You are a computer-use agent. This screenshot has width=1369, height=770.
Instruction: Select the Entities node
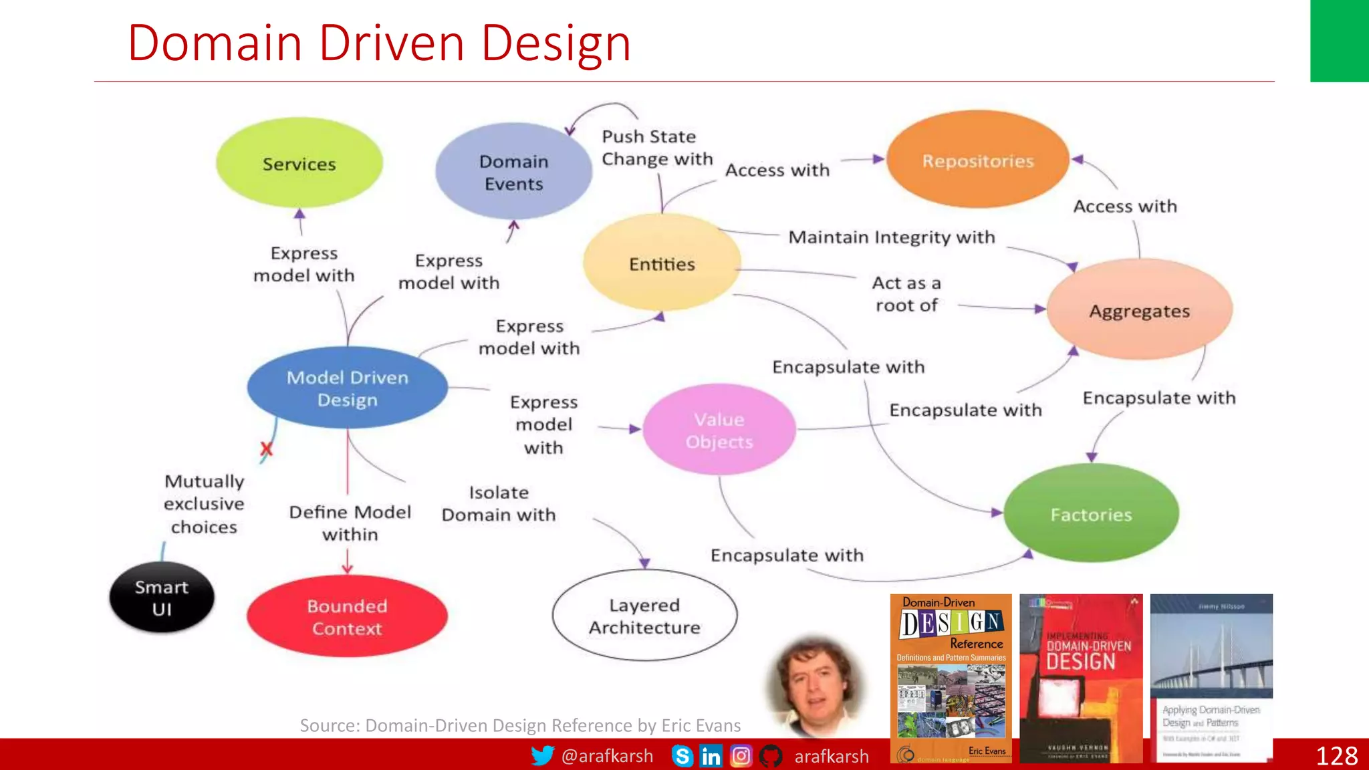(662, 263)
